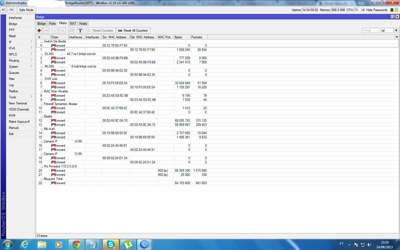Open Windows Media Player from taskbar

pos(58,244)
